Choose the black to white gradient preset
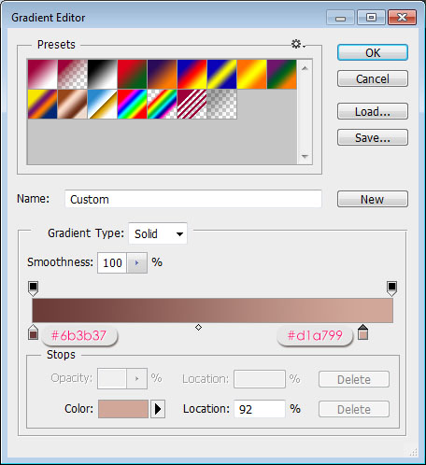The image size is (426, 465). point(103,75)
